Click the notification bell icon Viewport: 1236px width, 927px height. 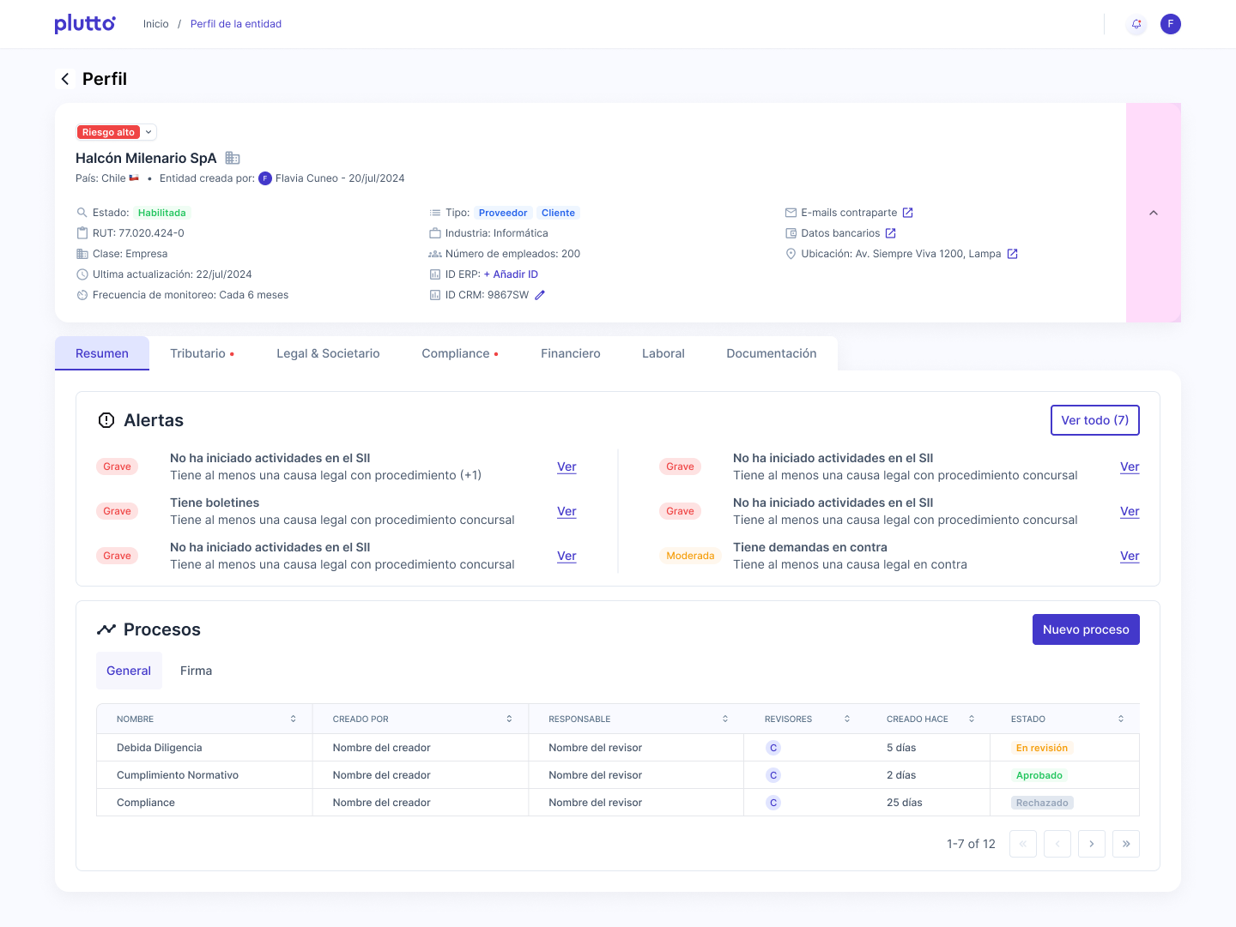click(1136, 24)
